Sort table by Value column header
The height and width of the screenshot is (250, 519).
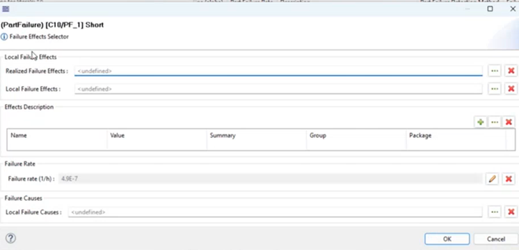(157, 136)
